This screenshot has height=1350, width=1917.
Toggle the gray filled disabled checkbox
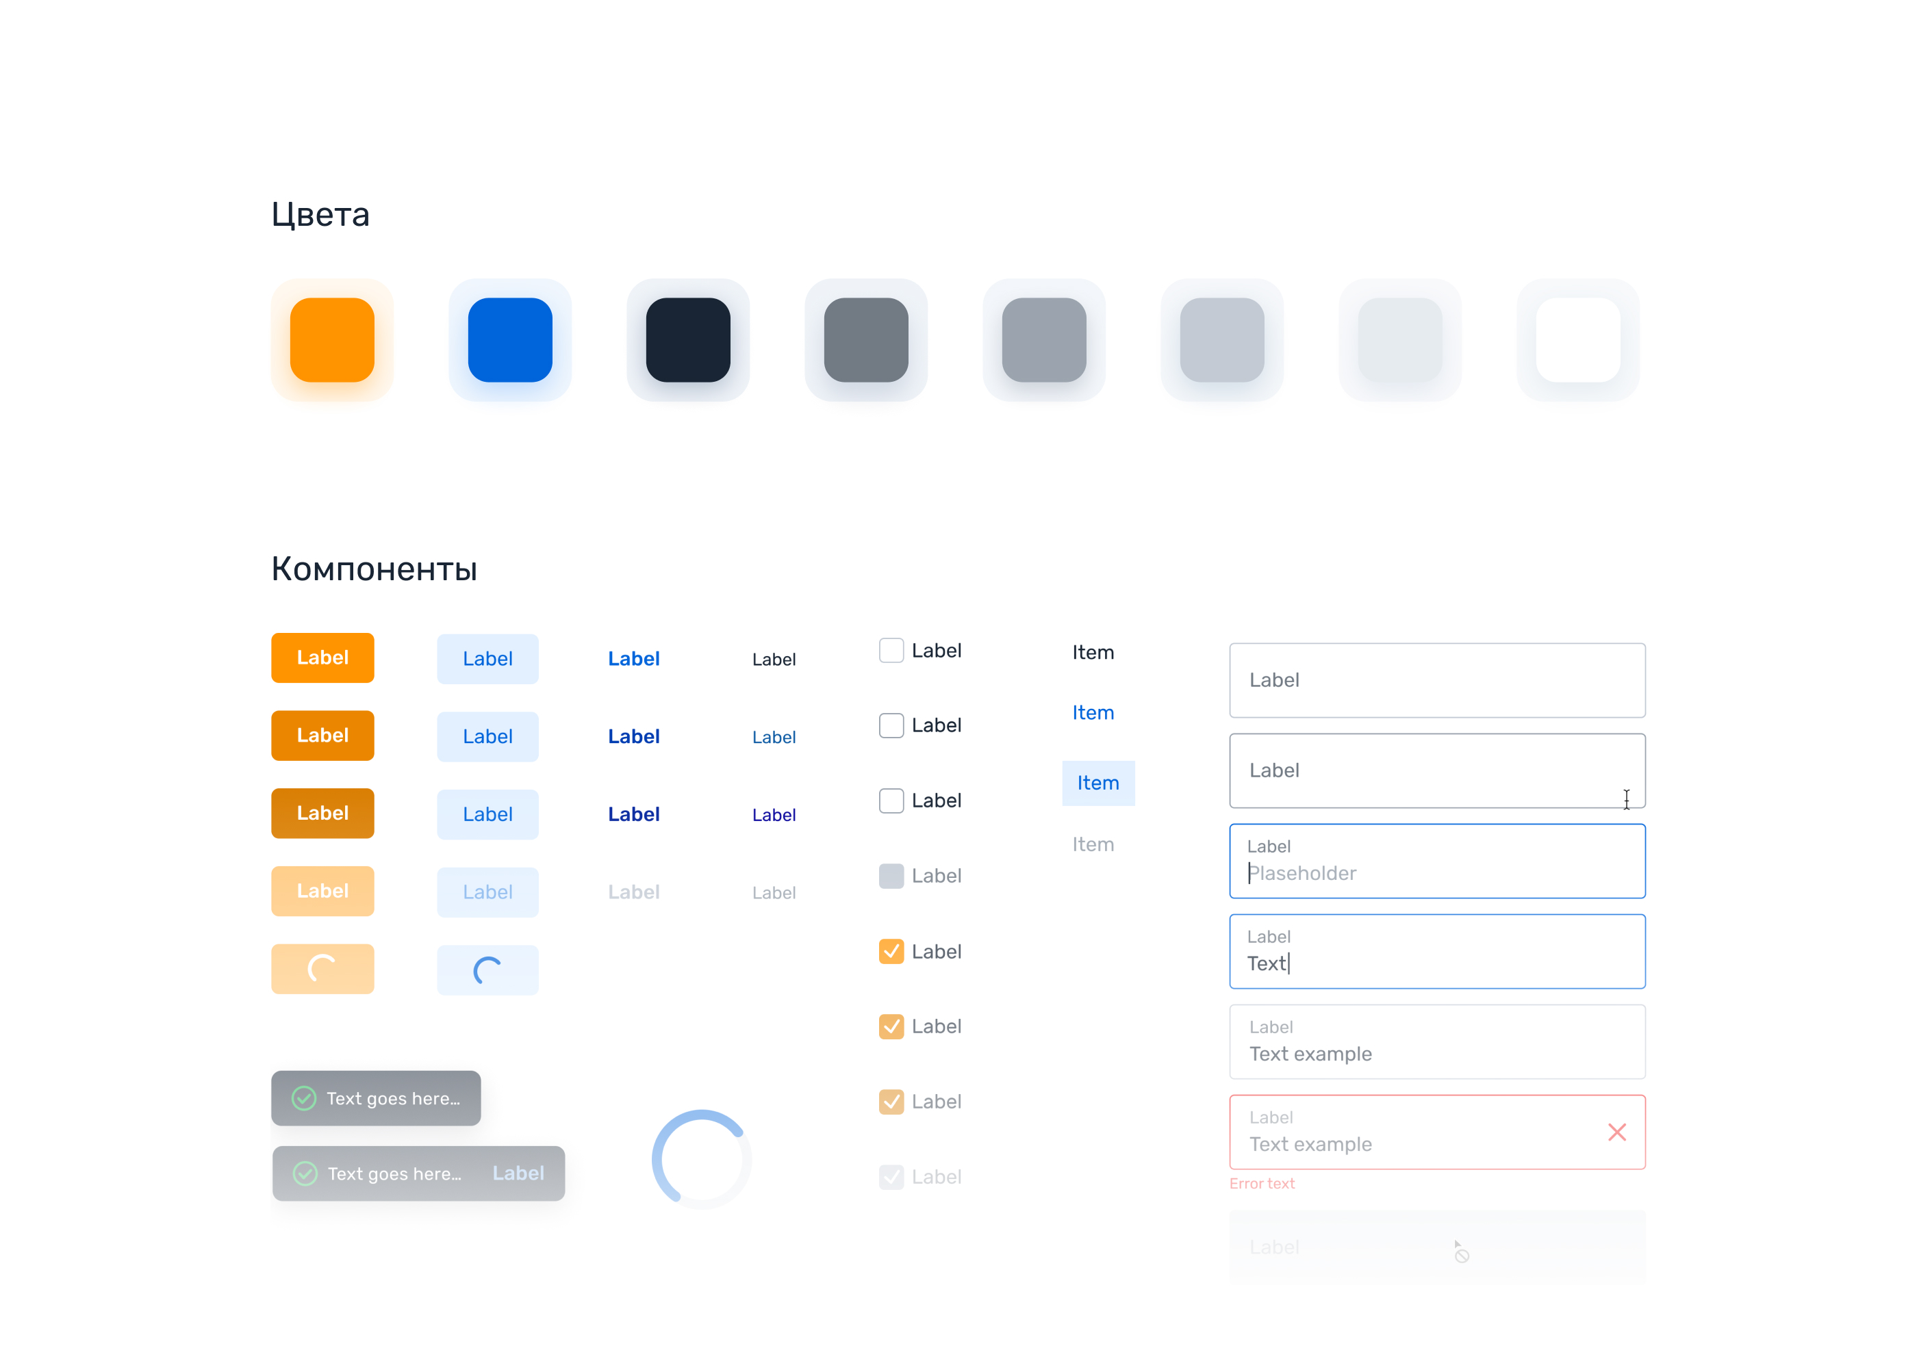891,876
